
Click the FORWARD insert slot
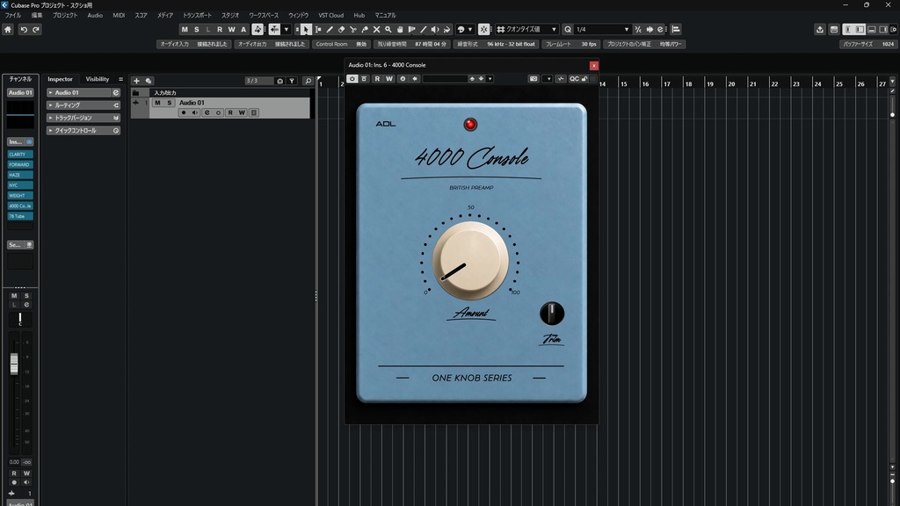tap(20, 164)
